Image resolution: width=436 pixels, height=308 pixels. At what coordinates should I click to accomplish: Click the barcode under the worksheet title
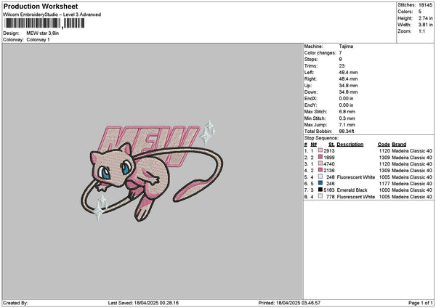(44, 23)
